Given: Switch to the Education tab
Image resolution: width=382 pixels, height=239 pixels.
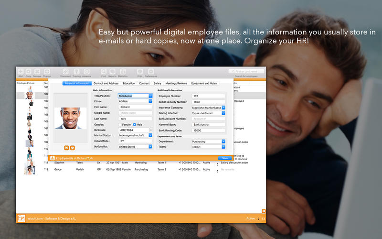Looking at the screenshot, I should pyautogui.click(x=128, y=83).
